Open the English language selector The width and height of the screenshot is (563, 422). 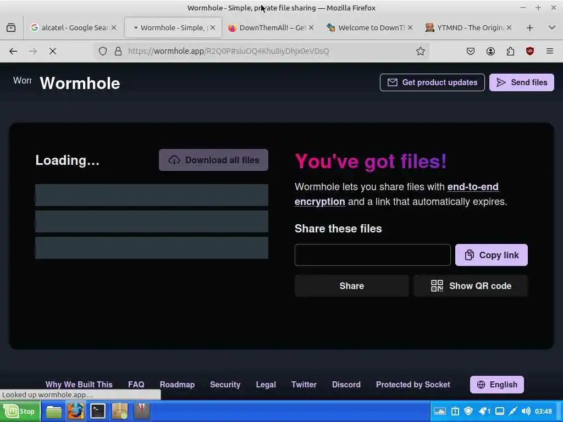(497, 385)
